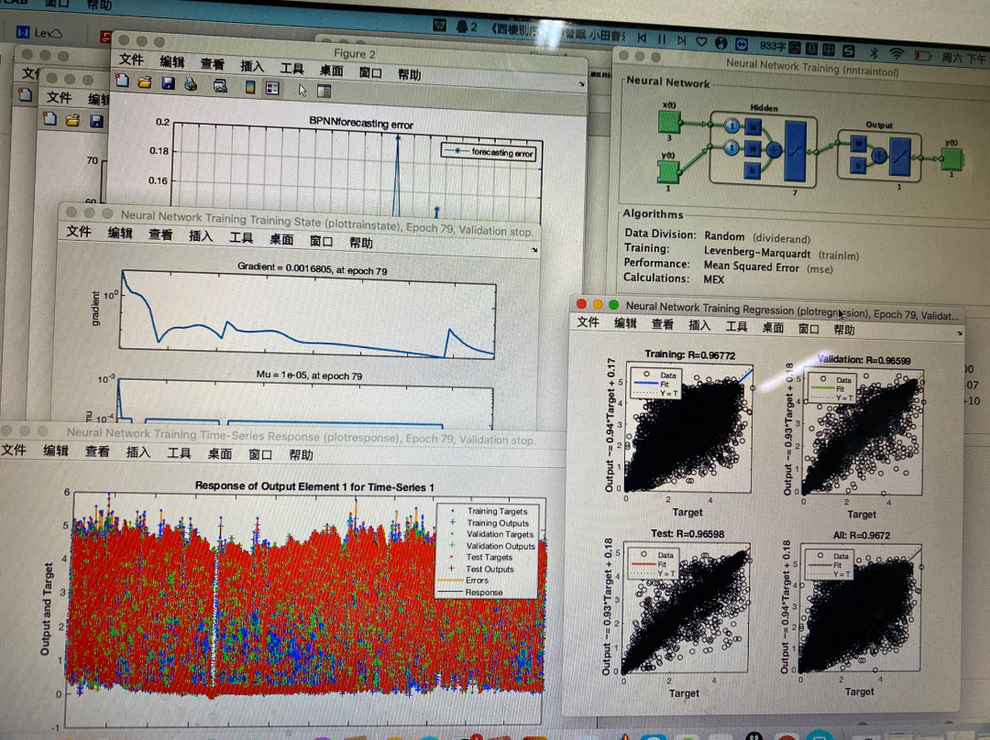This screenshot has height=740, width=990.
Task: Click New Figure icon in Figure 2 toolbar
Action: pos(123,81)
